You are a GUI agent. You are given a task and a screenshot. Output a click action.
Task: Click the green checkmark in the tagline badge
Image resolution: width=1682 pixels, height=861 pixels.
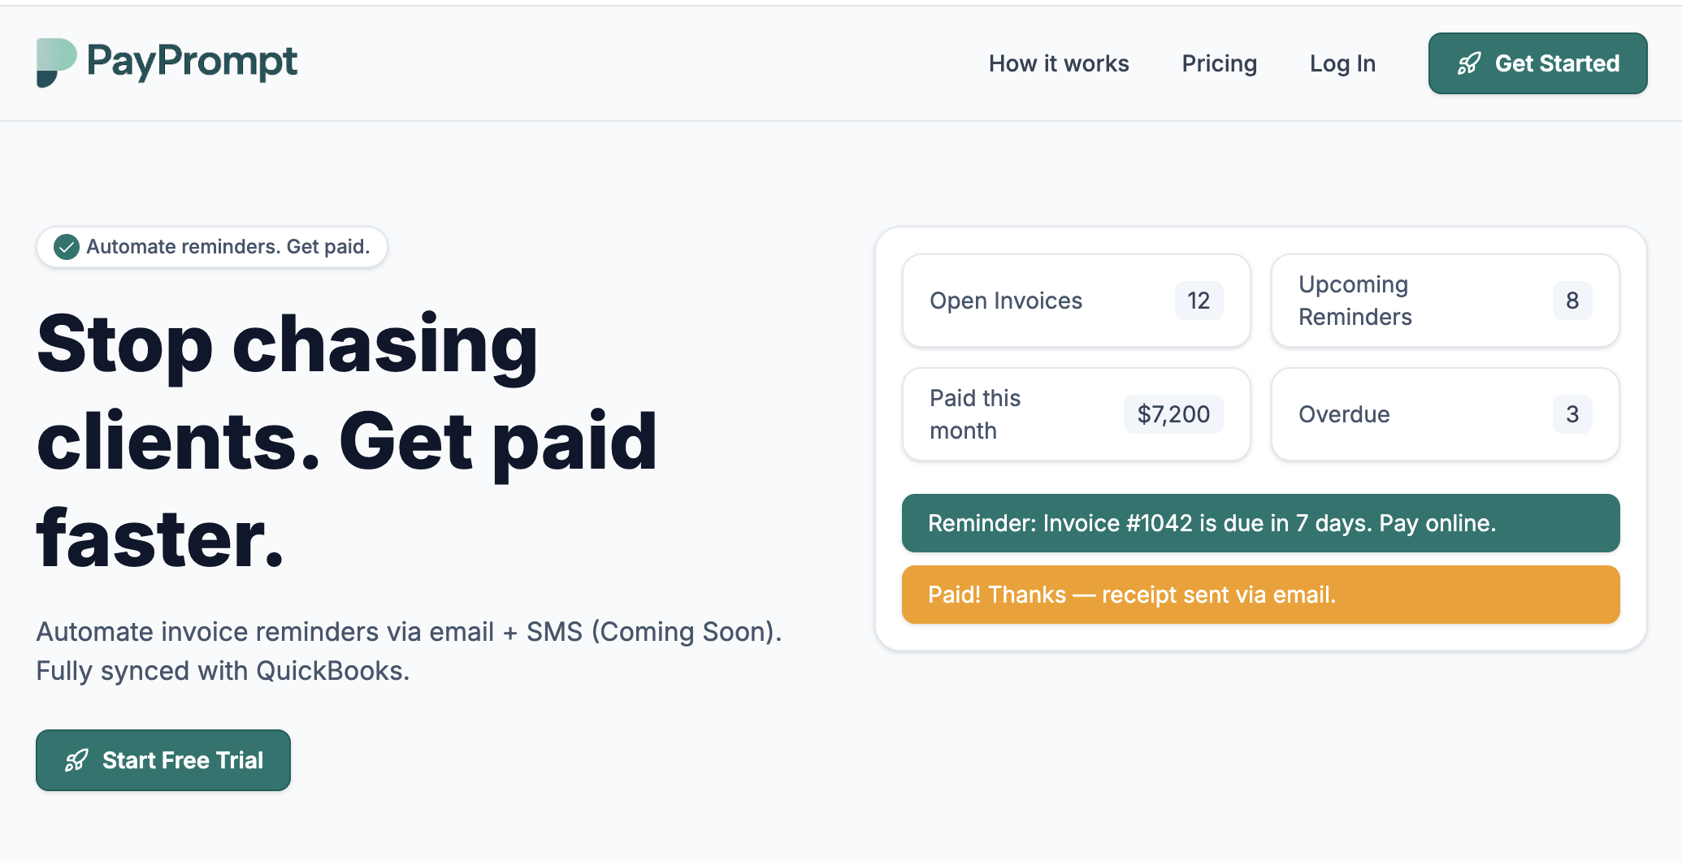click(67, 246)
